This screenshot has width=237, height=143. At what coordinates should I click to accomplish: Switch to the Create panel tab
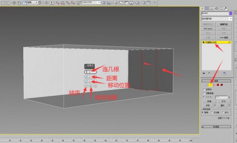coord(202,8)
